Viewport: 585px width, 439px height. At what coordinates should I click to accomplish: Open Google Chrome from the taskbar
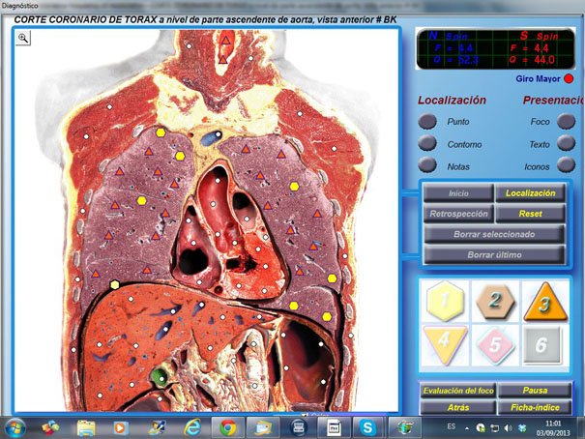227,426
